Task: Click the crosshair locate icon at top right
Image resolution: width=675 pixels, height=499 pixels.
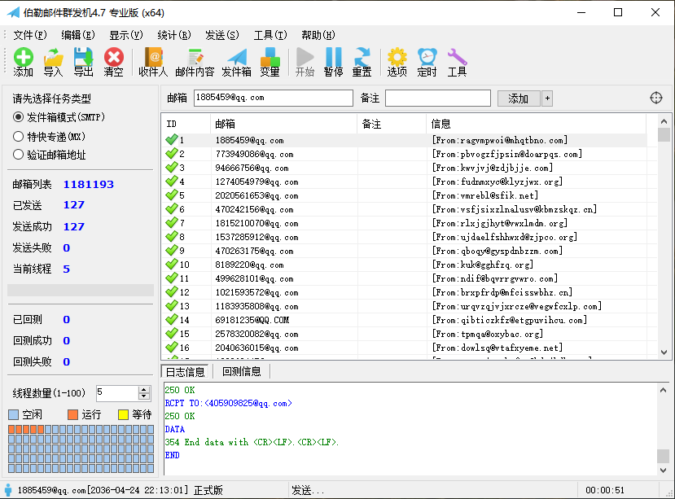Action: 656,98
